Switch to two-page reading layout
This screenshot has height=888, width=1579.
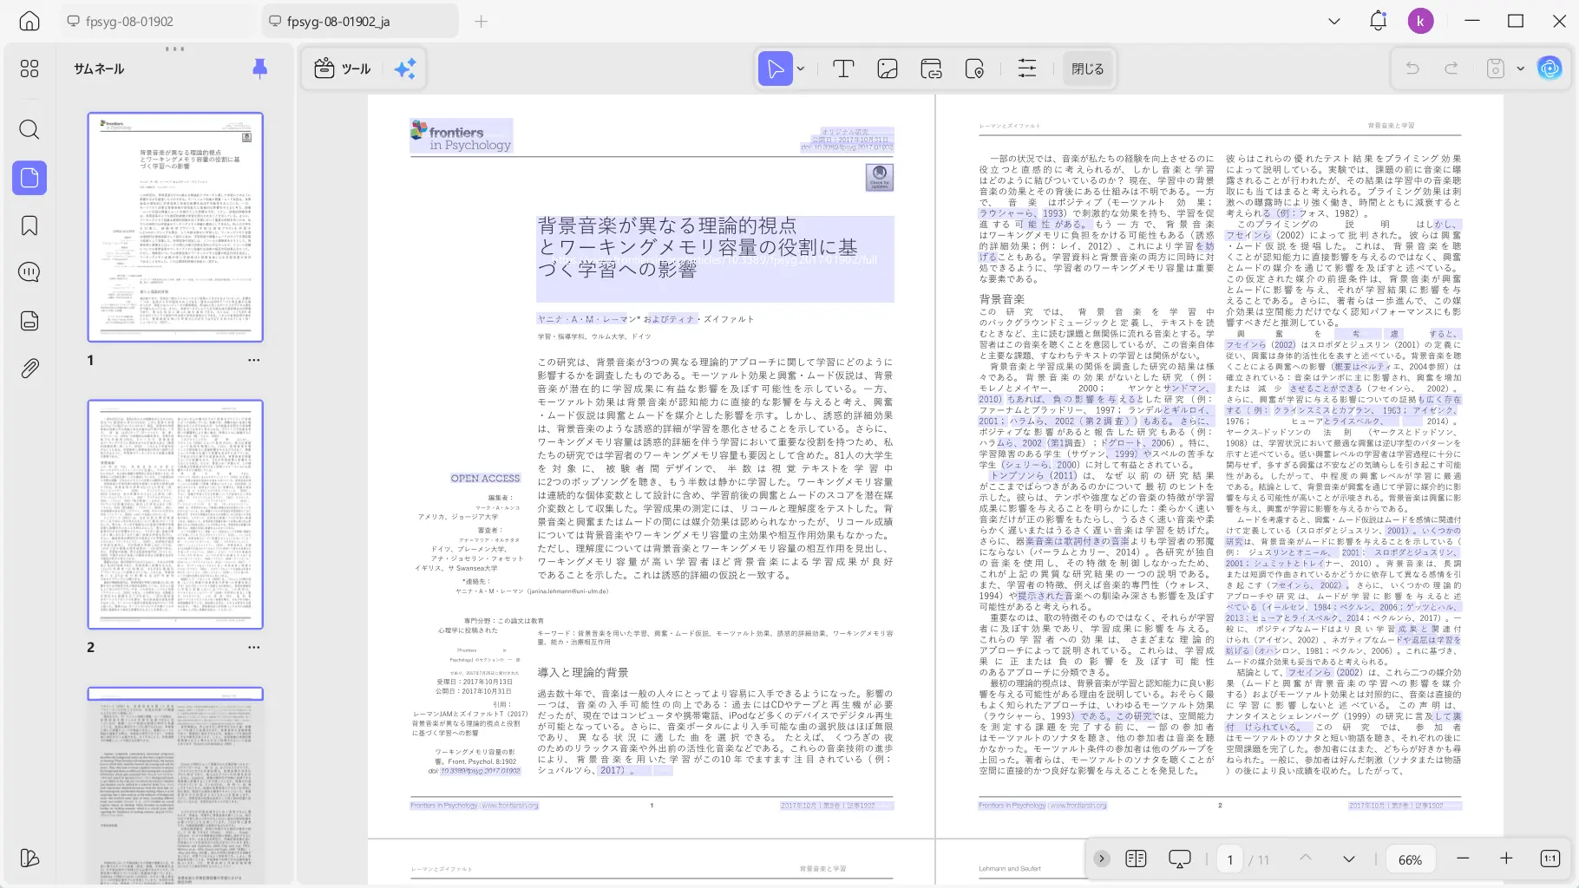[1136, 859]
